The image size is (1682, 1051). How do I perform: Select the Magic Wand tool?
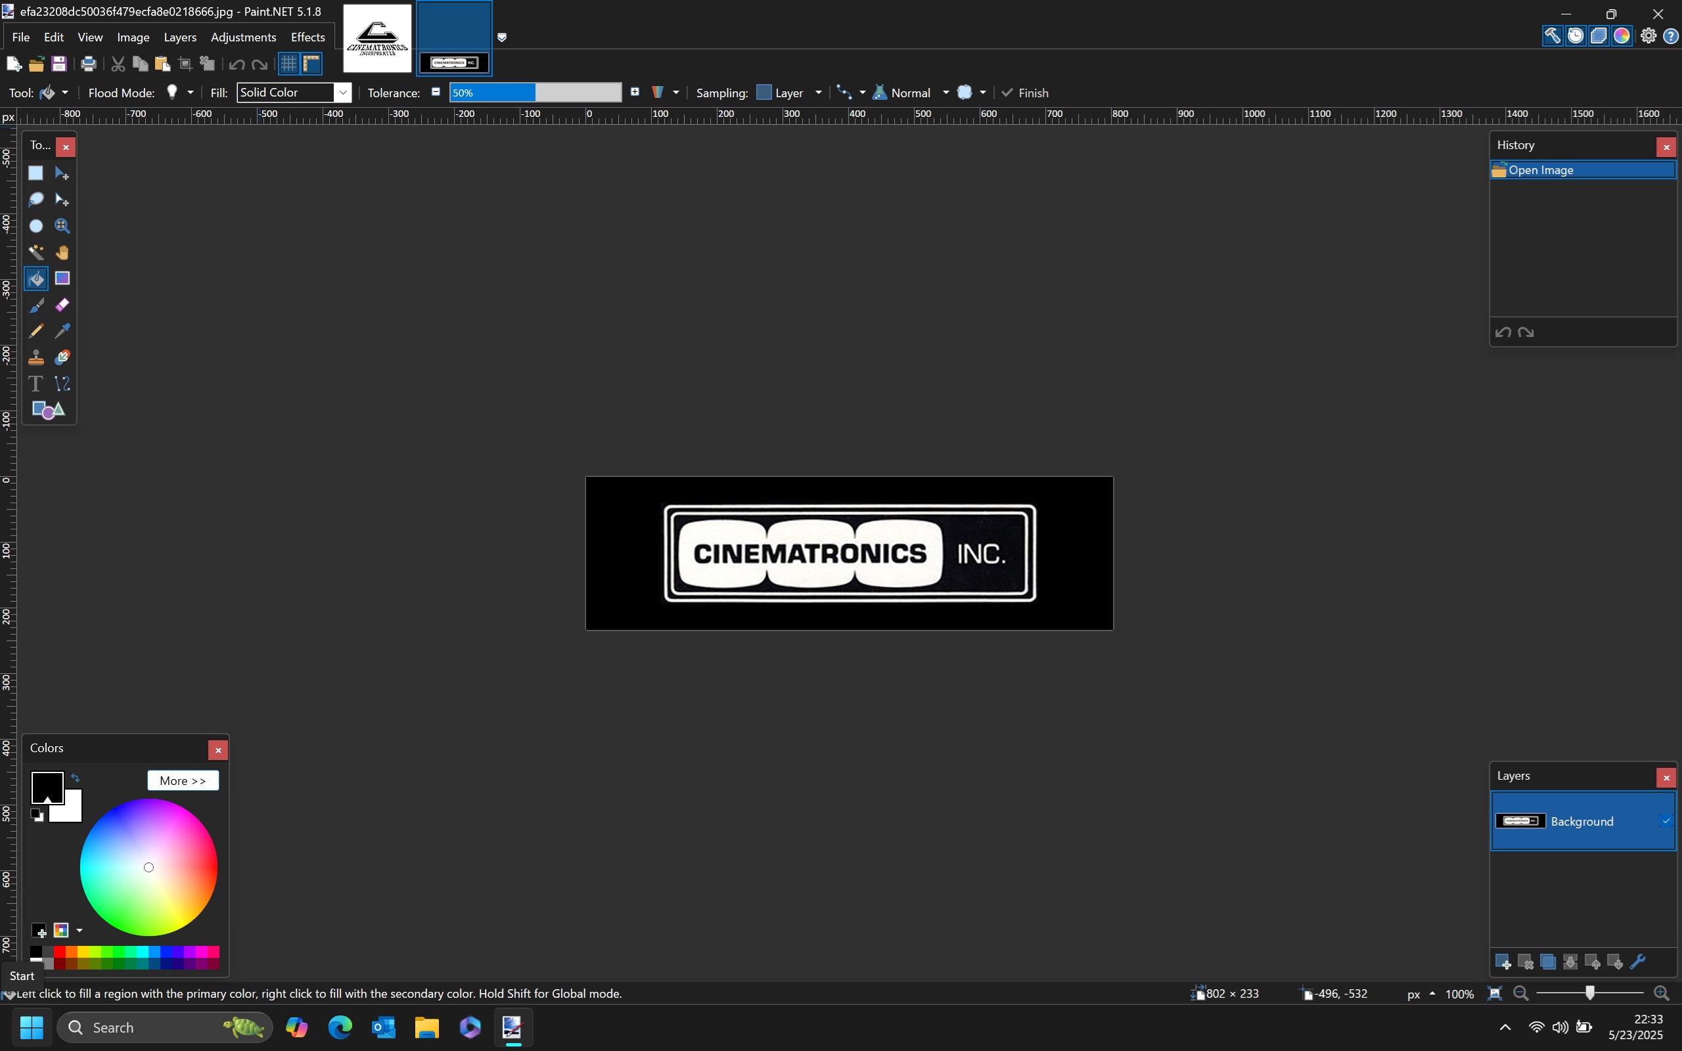tap(35, 252)
